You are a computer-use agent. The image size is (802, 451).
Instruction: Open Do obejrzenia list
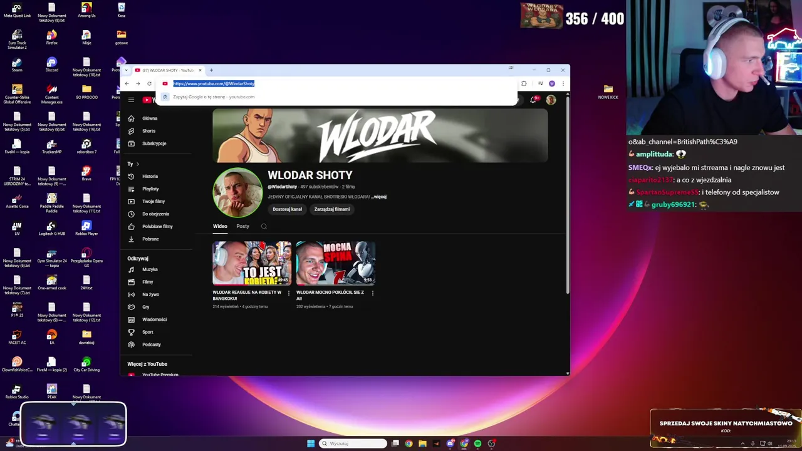pos(155,214)
